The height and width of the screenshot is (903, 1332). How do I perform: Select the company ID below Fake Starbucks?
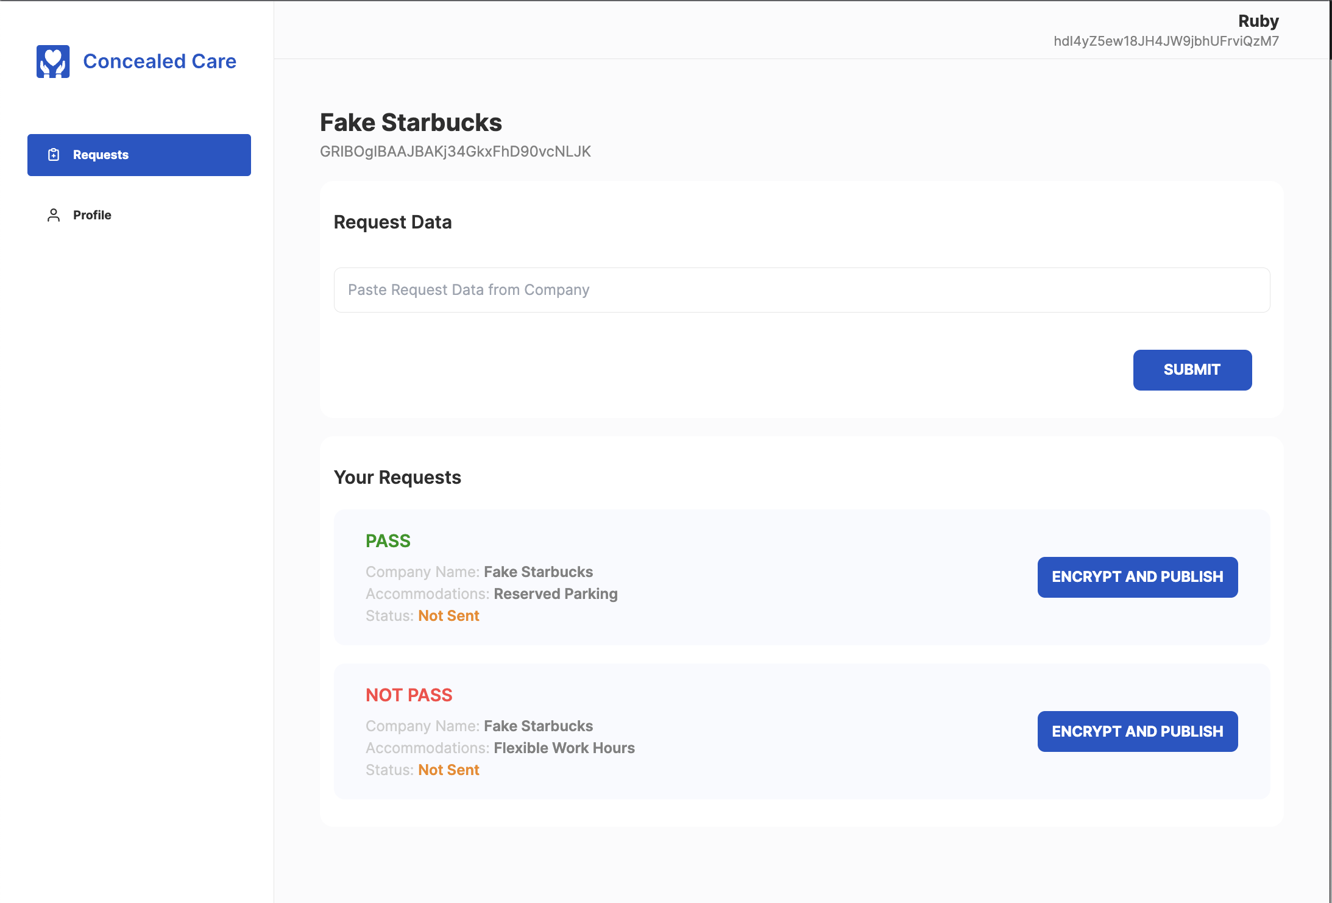click(455, 152)
